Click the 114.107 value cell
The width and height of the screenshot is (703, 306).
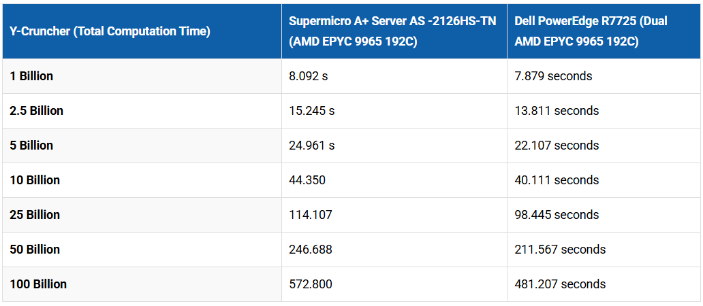311,215
